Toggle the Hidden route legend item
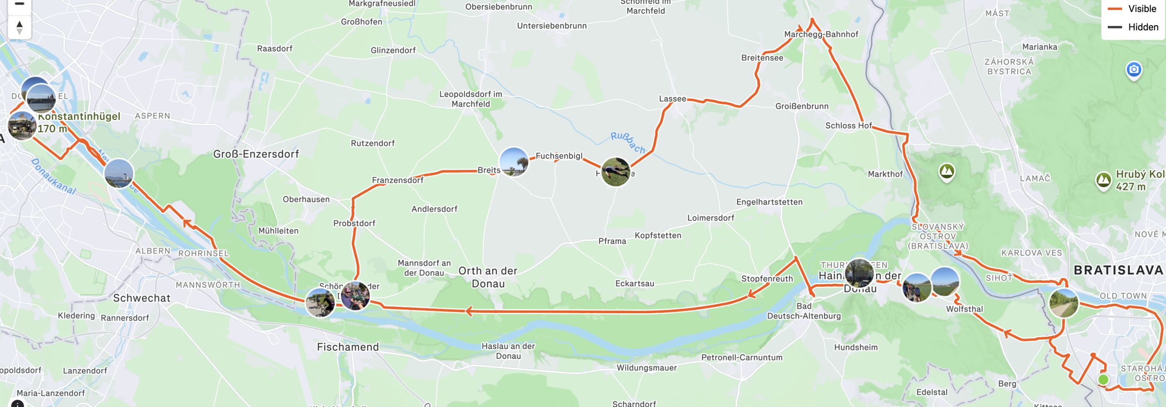The image size is (1166, 407). [1133, 27]
